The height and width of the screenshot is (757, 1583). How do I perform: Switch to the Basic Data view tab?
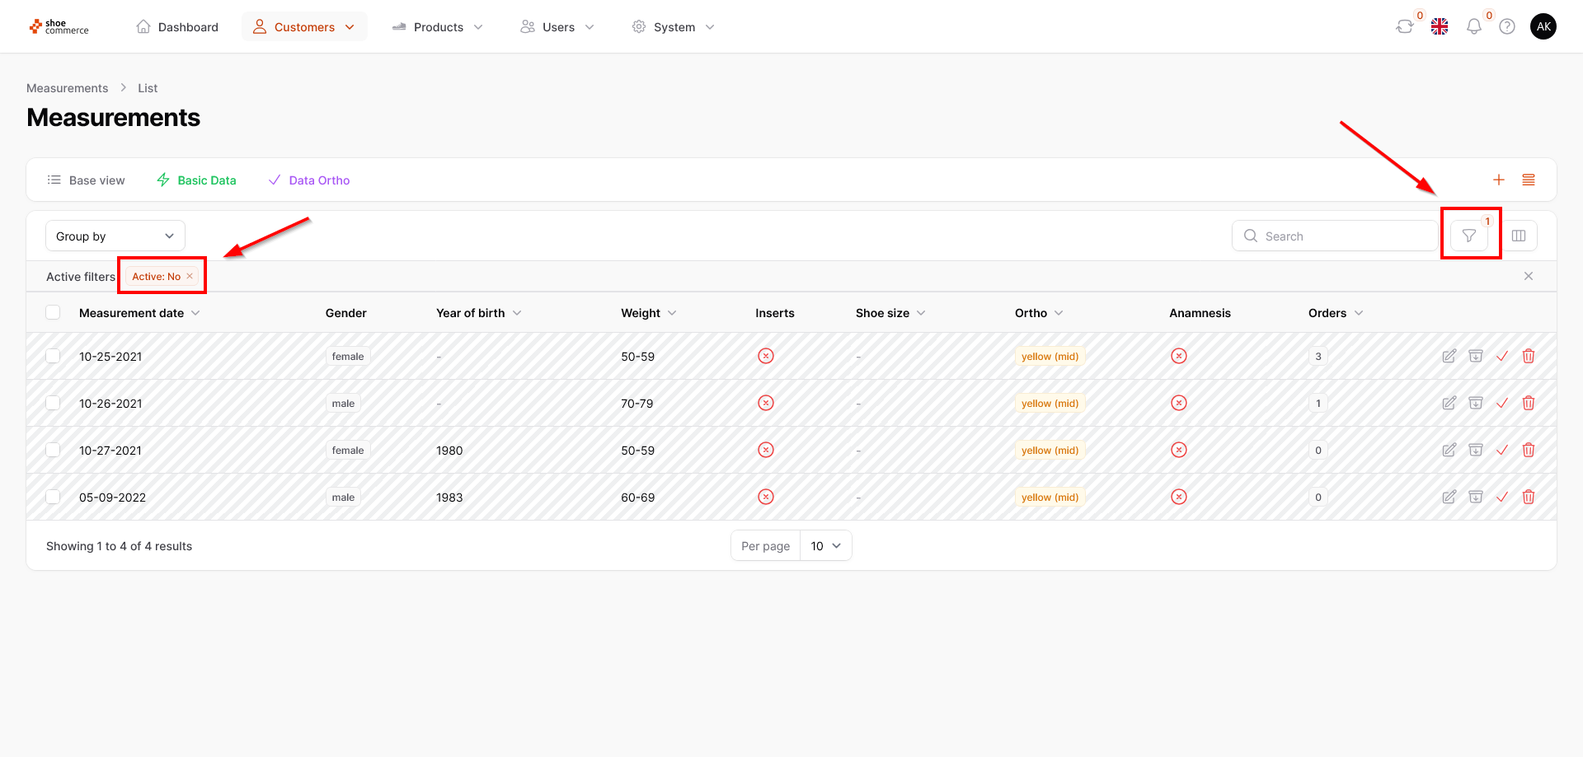tap(196, 180)
